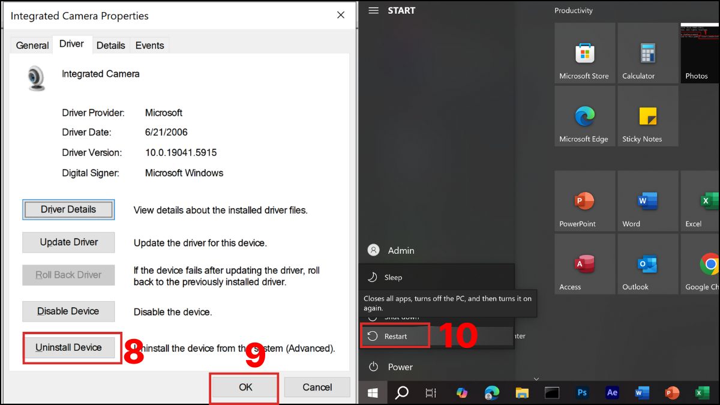The image size is (720, 405).
Task: Click the Driver Details button
Action: pyautogui.click(x=68, y=209)
